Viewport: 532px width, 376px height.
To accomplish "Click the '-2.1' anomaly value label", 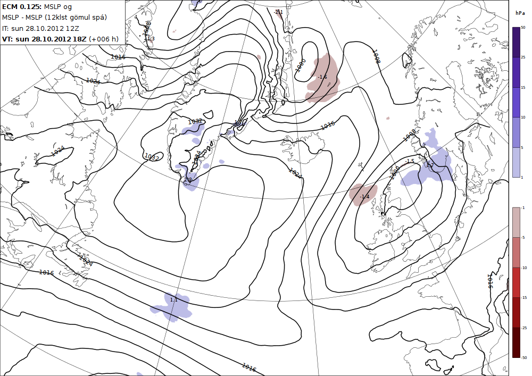I will 278,12.
